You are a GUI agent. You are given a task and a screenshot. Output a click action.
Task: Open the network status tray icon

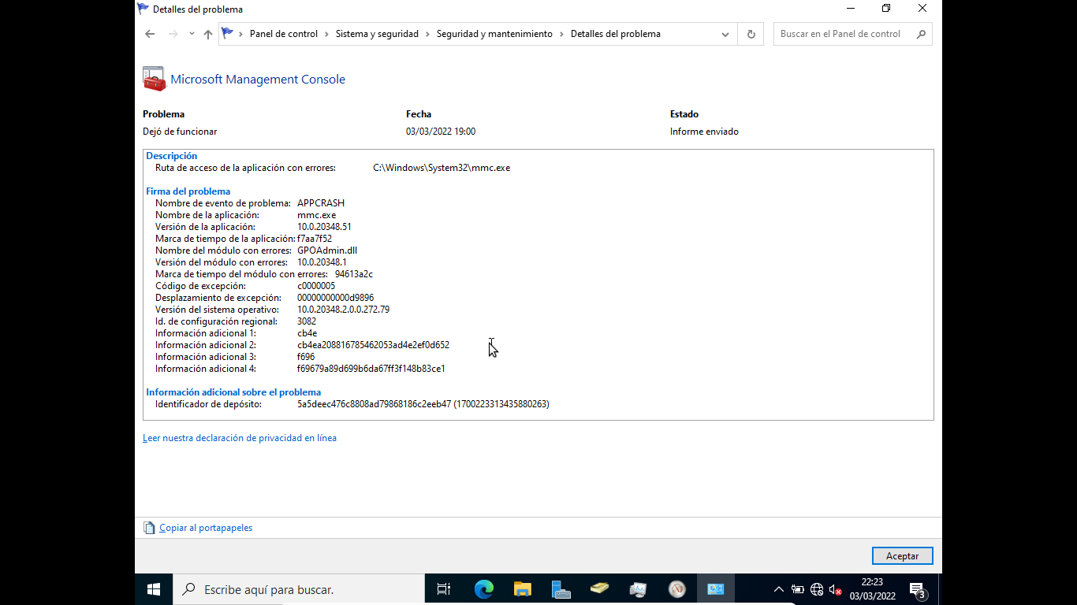coord(817,589)
